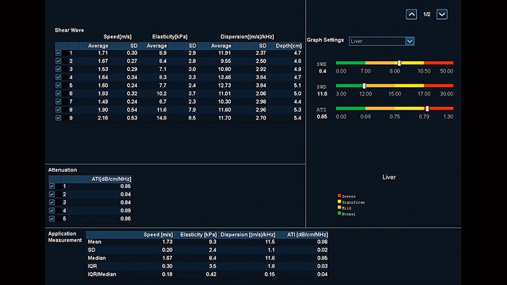
Task: Select shear wave row 8
Action: click(178, 110)
